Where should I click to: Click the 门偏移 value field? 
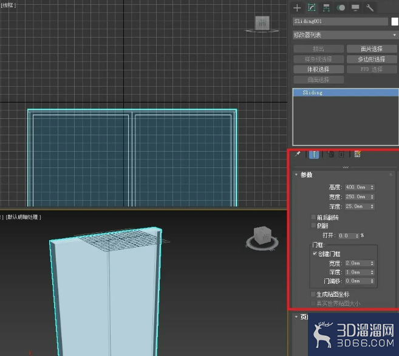[357, 281]
